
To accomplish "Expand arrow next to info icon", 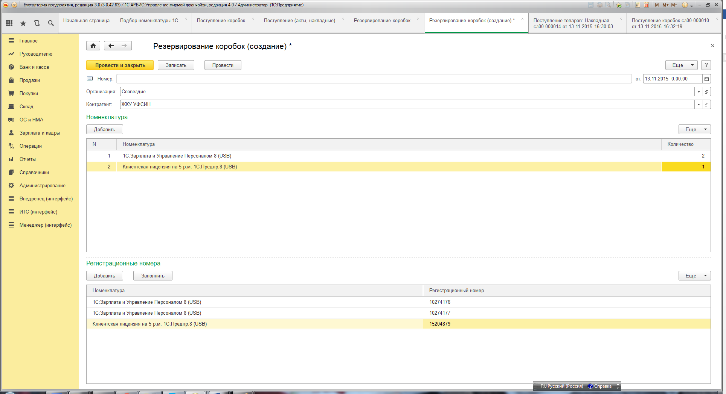I will [x=692, y=5].
